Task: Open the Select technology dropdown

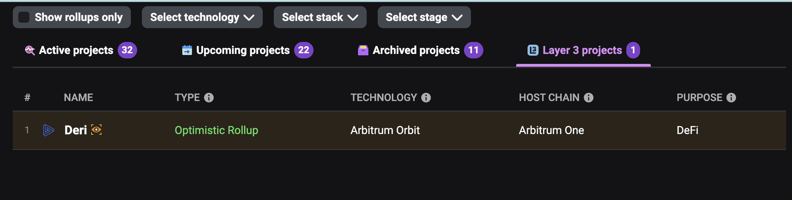Action: tap(202, 17)
